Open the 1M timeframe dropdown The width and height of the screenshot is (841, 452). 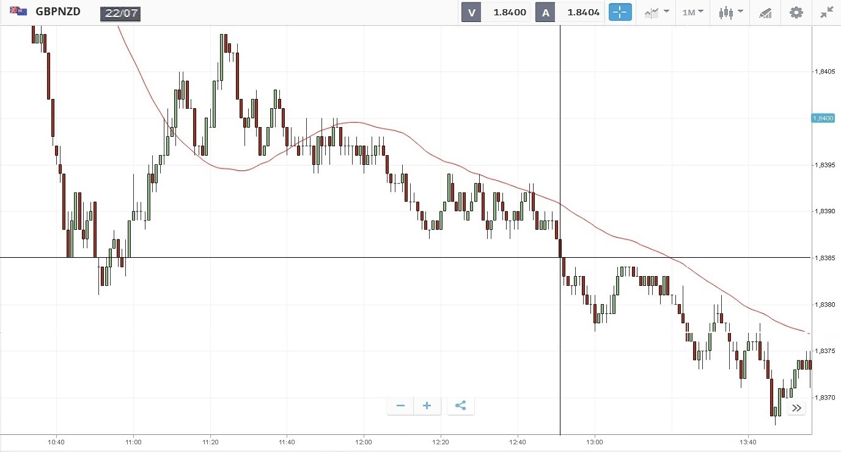692,12
